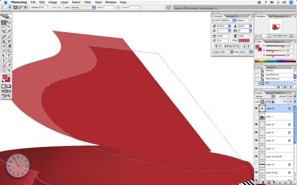The height and width of the screenshot is (185, 297).
Task: Click the Spotlight icon in the menu bar
Action: click(291, 2)
